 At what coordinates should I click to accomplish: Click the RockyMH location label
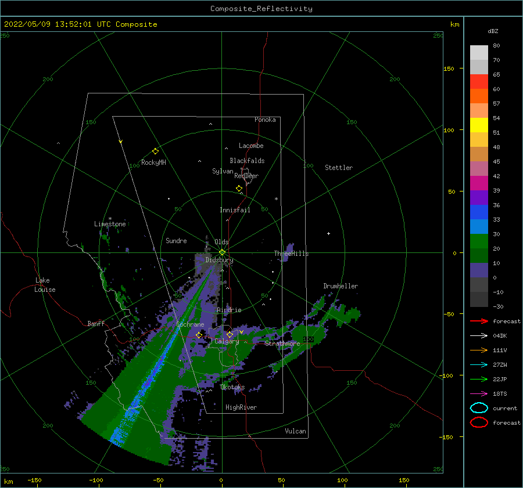[153, 162]
